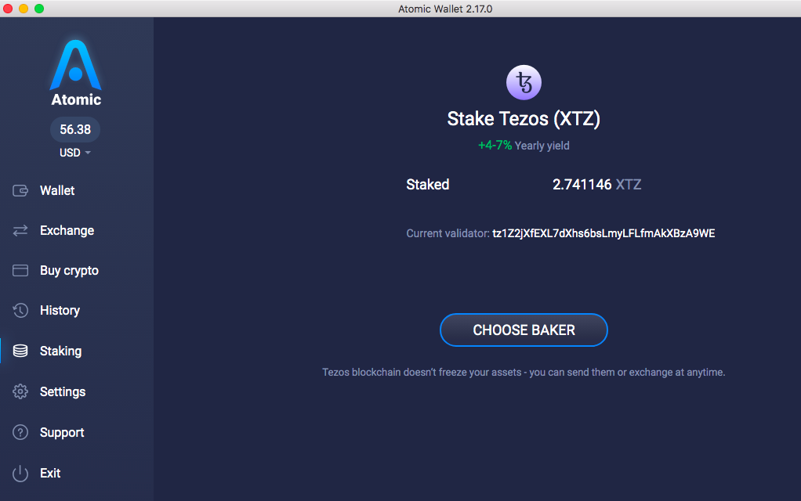The image size is (801, 501).
Task: Close the Atomic Wallet window
Action: pos(8,9)
